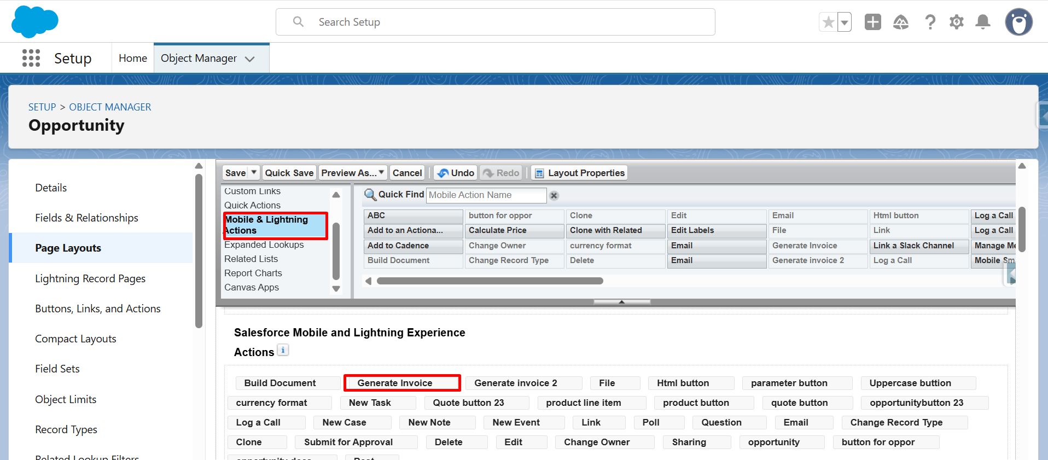
Task: Select Fields & Relationships in sidebar
Action: [x=86, y=218]
